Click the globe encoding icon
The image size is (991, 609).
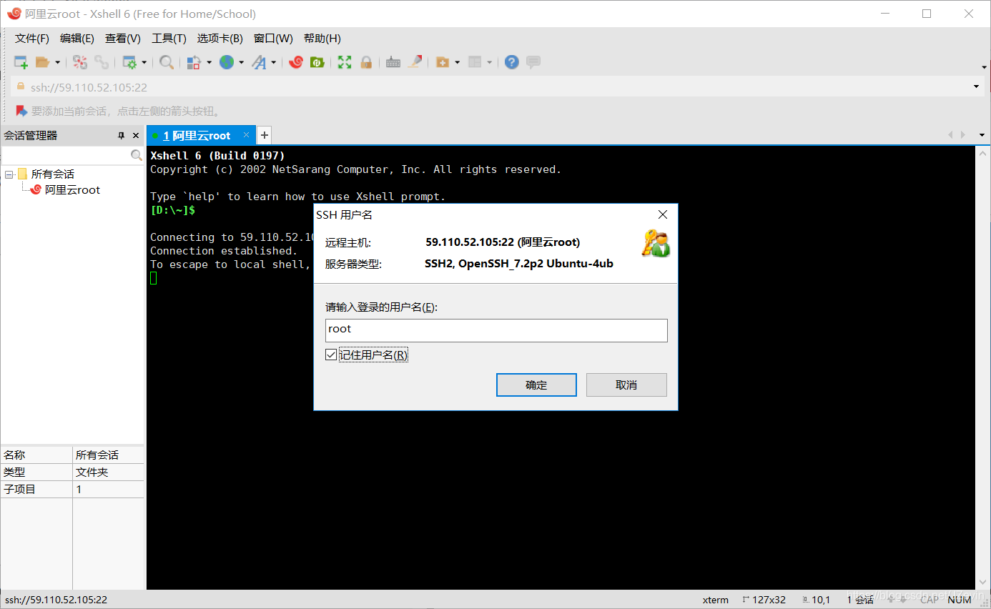(227, 62)
